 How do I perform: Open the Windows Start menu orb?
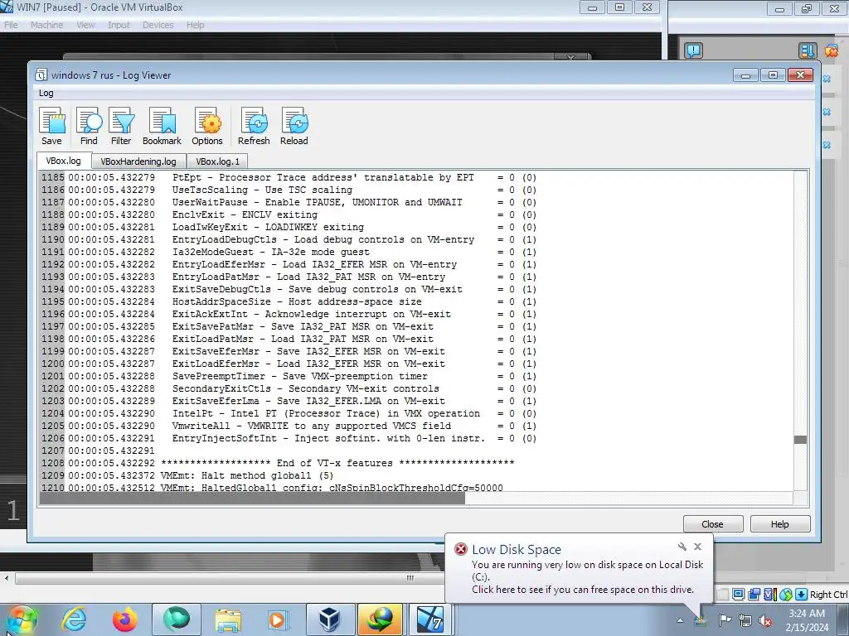(x=21, y=619)
